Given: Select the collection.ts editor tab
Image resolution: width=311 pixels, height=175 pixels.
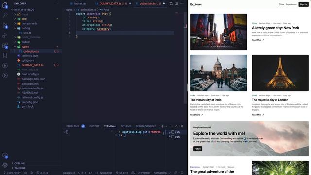Looking at the screenshot, I should [150, 3].
